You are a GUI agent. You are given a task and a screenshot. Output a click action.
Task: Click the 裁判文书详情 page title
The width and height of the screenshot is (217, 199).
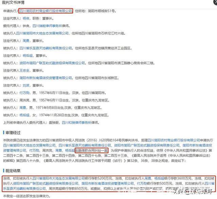tap(13, 2)
